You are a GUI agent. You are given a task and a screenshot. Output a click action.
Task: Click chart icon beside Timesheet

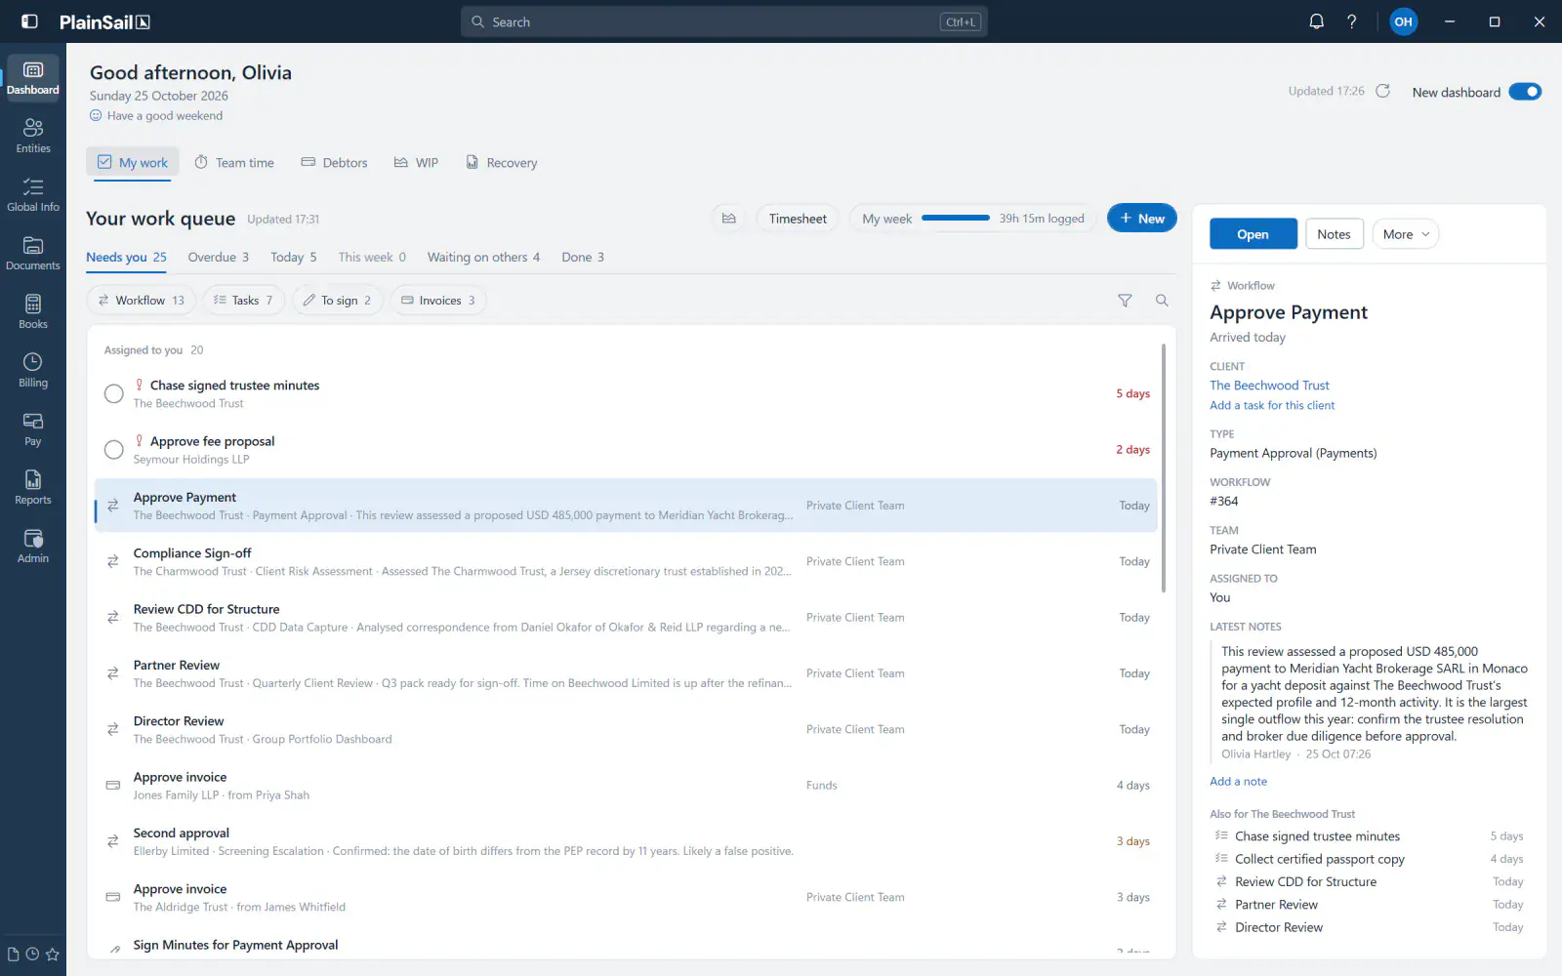click(729, 219)
